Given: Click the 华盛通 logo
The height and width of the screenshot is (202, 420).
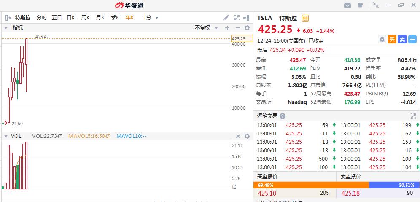Looking at the screenshot, I should (129, 5).
